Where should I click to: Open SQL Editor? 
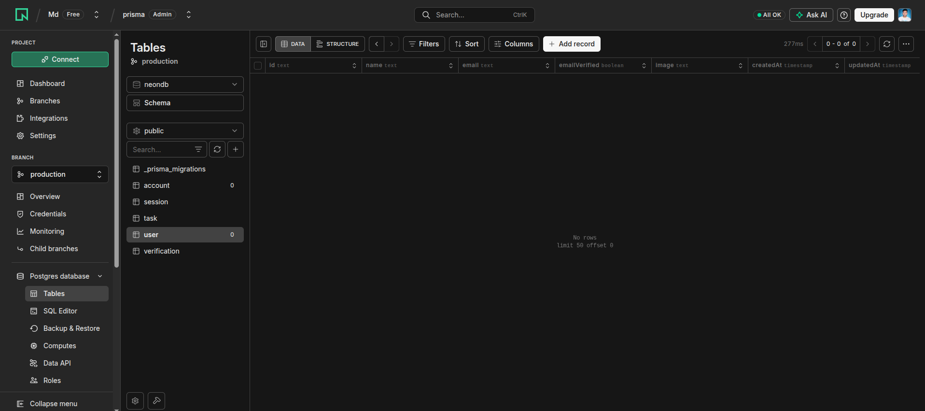67,311
